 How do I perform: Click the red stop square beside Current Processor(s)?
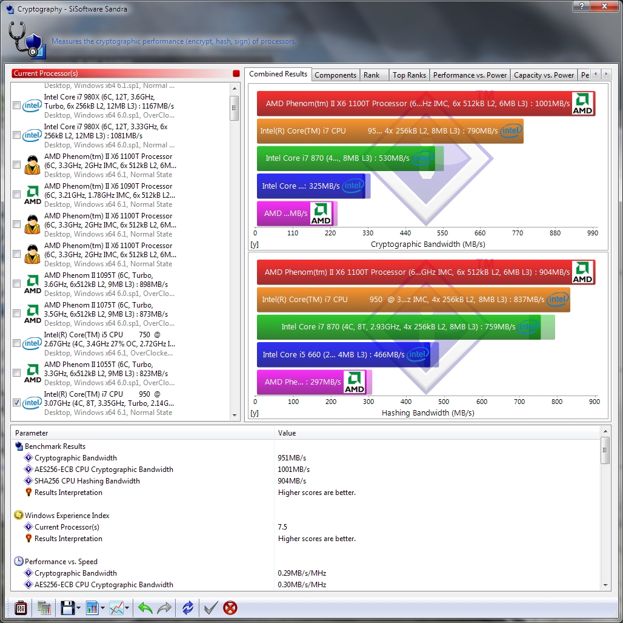click(x=236, y=73)
